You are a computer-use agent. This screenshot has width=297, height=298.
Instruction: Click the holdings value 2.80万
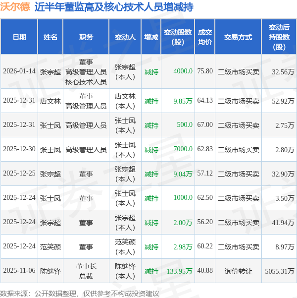pos(285,150)
